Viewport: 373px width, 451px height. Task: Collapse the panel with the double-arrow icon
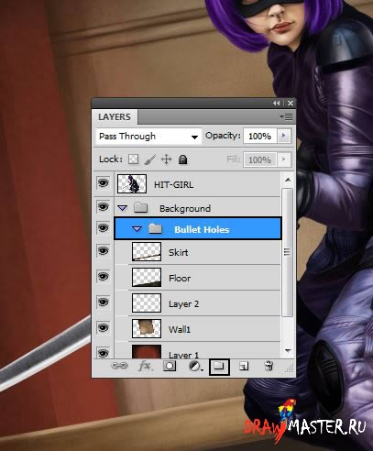tap(277, 104)
